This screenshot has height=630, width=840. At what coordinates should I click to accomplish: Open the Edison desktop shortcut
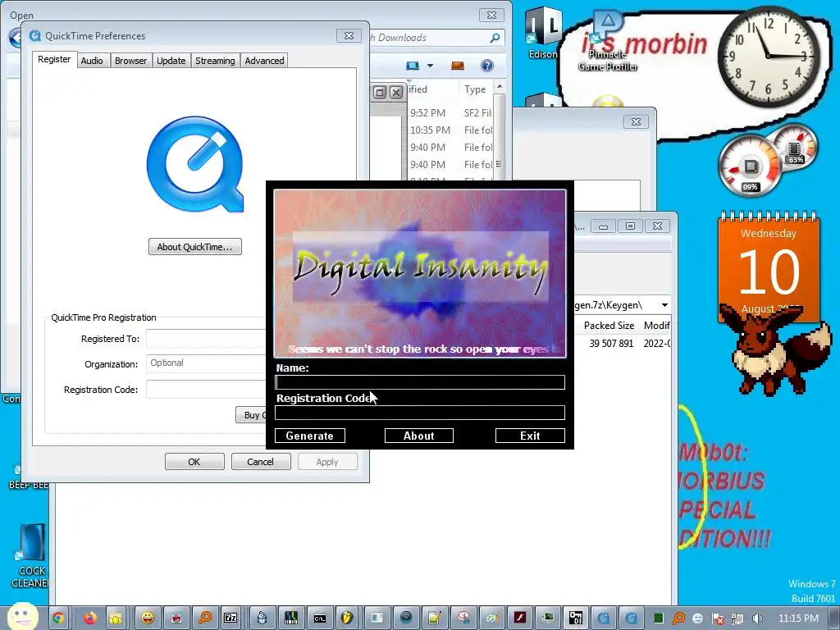pos(543,33)
